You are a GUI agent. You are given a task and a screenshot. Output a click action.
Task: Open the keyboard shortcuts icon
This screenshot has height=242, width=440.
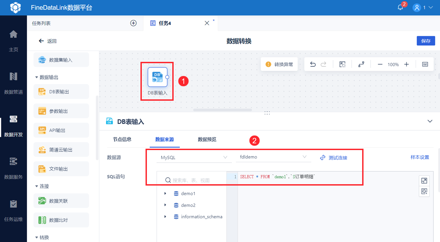pyautogui.click(x=425, y=64)
